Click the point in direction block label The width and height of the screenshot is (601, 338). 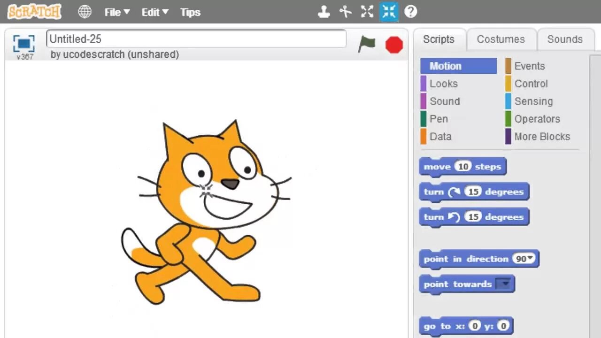[x=466, y=259]
